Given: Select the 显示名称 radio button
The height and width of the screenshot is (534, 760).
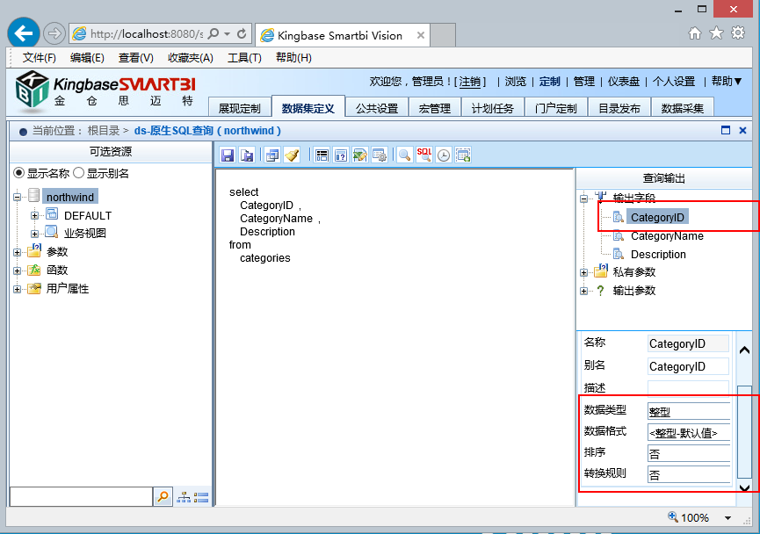Looking at the screenshot, I should pos(19,172).
